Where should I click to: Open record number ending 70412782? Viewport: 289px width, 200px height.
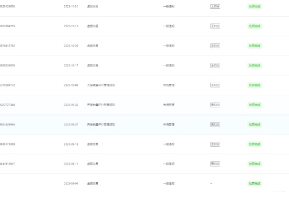click(x=7, y=46)
